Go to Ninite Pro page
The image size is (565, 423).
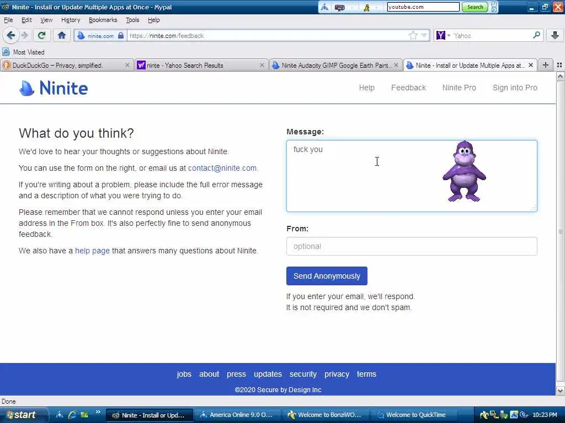coord(459,88)
